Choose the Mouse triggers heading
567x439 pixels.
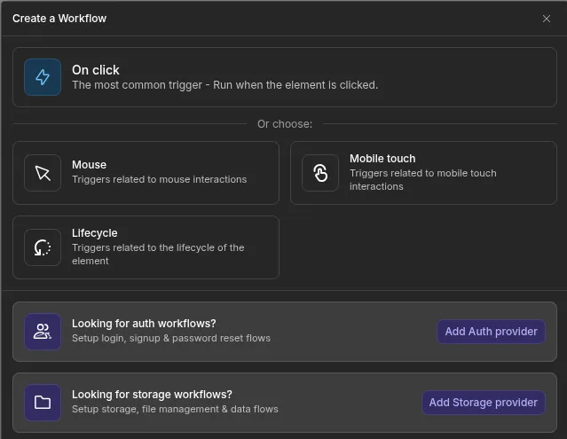89,165
